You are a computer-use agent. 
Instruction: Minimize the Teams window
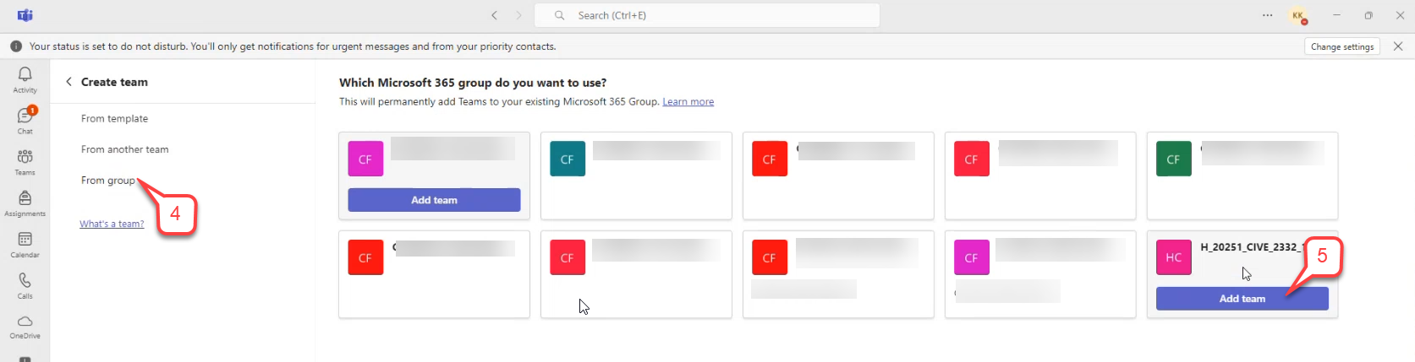tap(1336, 15)
